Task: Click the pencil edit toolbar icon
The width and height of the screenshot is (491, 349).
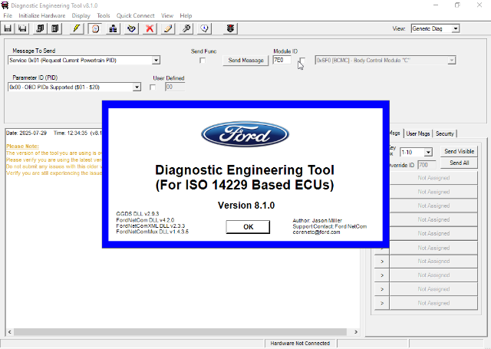Action: click(168, 28)
